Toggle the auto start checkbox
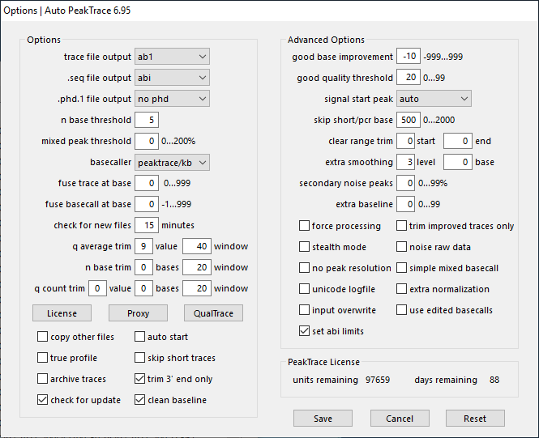The height and width of the screenshot is (438, 539). point(140,337)
